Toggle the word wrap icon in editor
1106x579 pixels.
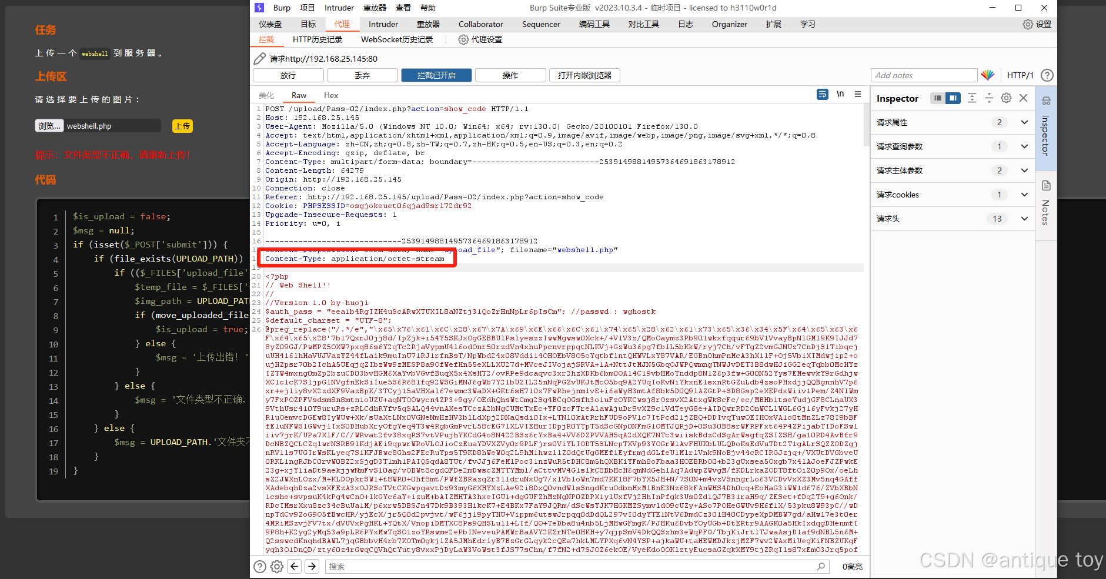click(823, 94)
